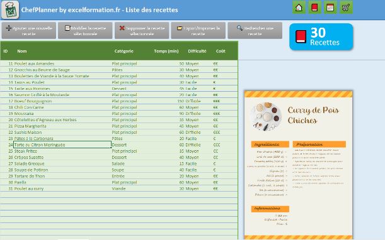Click the Nom column header
385x240 pixels.
[22, 51]
